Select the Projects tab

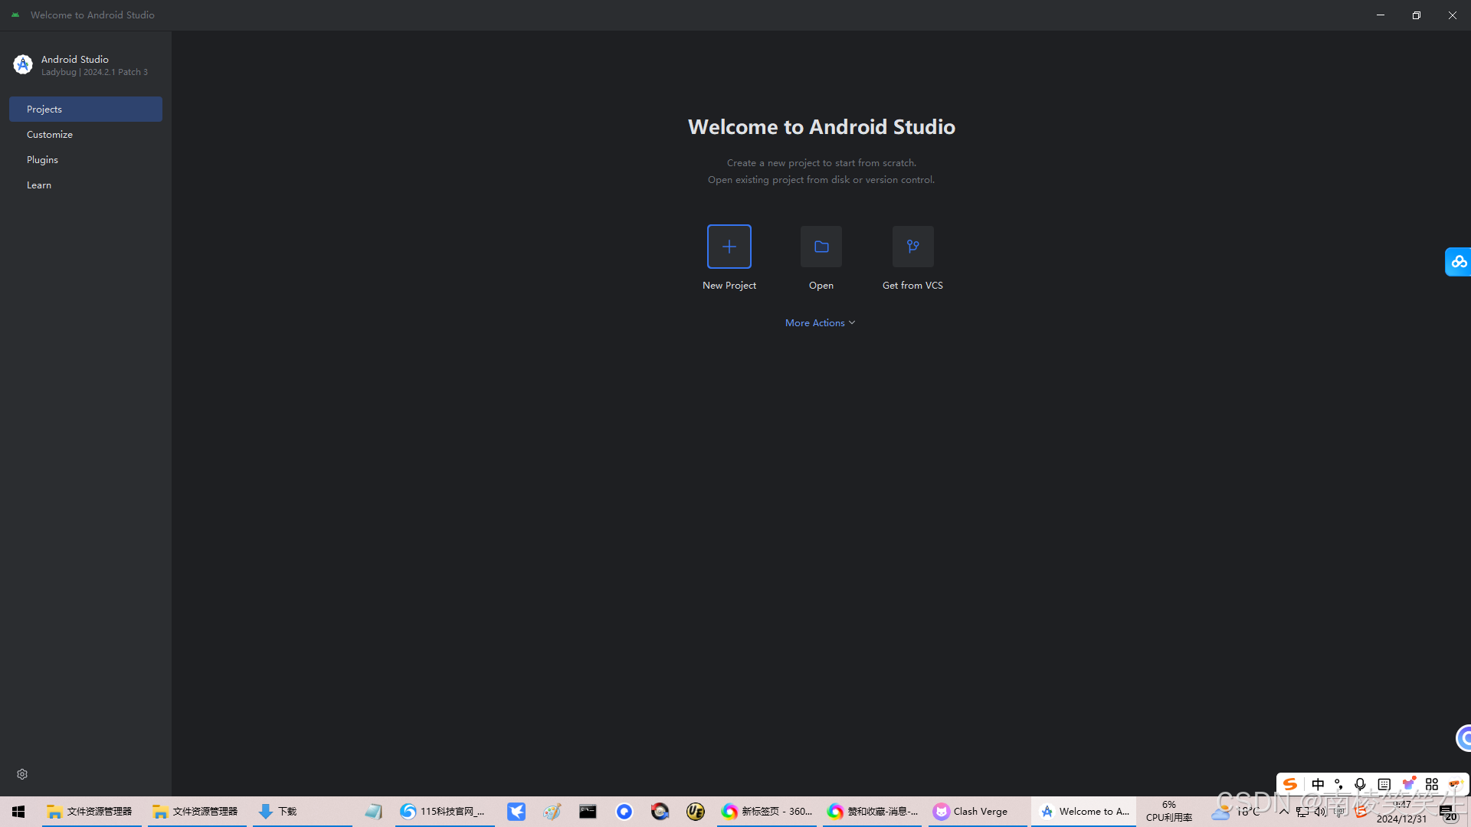click(x=86, y=109)
